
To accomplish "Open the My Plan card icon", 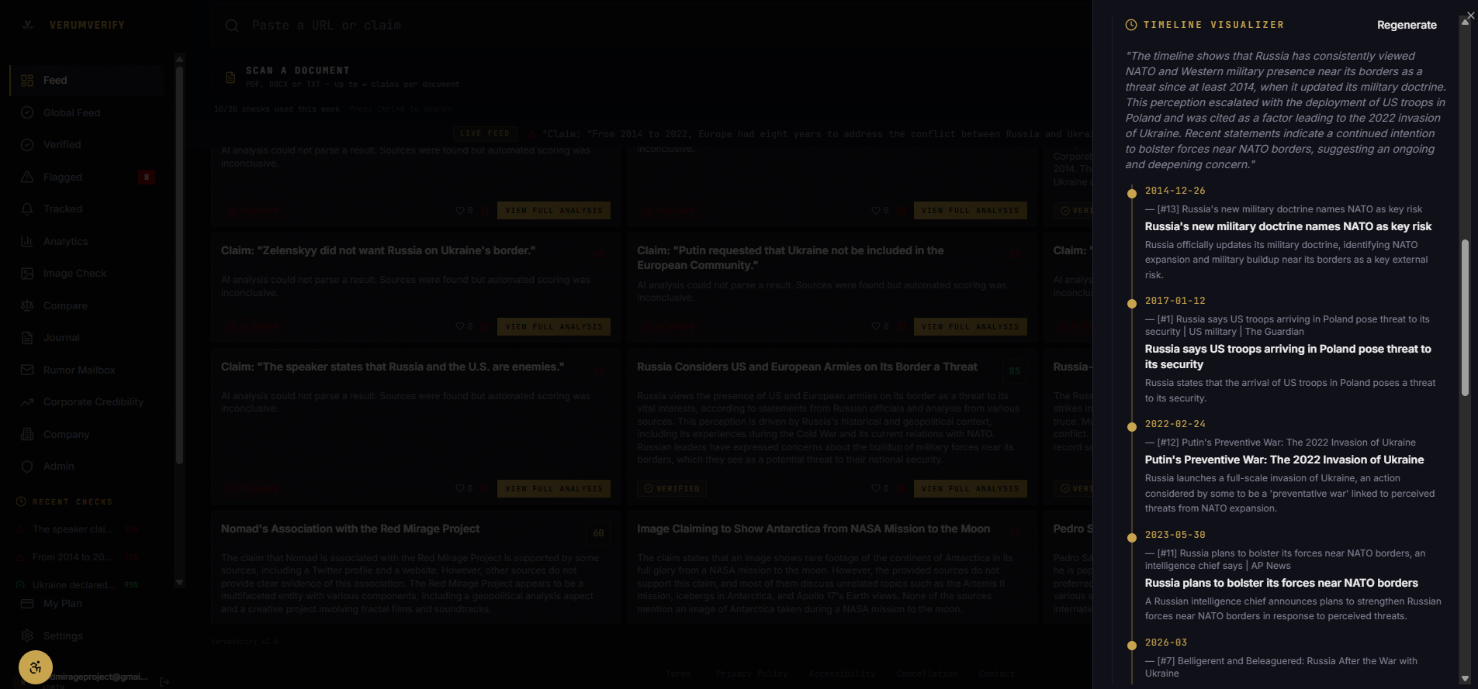I will 27,604.
